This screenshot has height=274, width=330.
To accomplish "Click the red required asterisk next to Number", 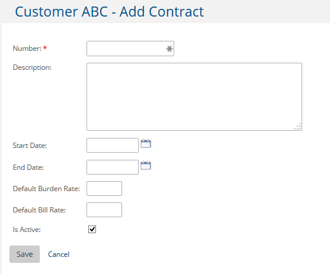I will coord(45,48).
